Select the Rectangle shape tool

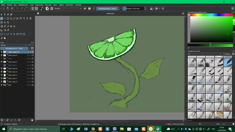[8, 19]
